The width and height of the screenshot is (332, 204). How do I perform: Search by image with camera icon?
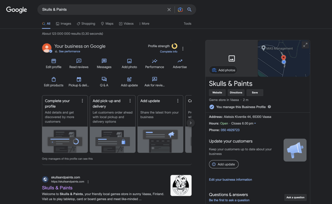[x=180, y=10]
